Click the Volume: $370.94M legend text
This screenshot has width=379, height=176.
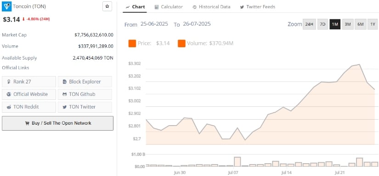(210, 44)
